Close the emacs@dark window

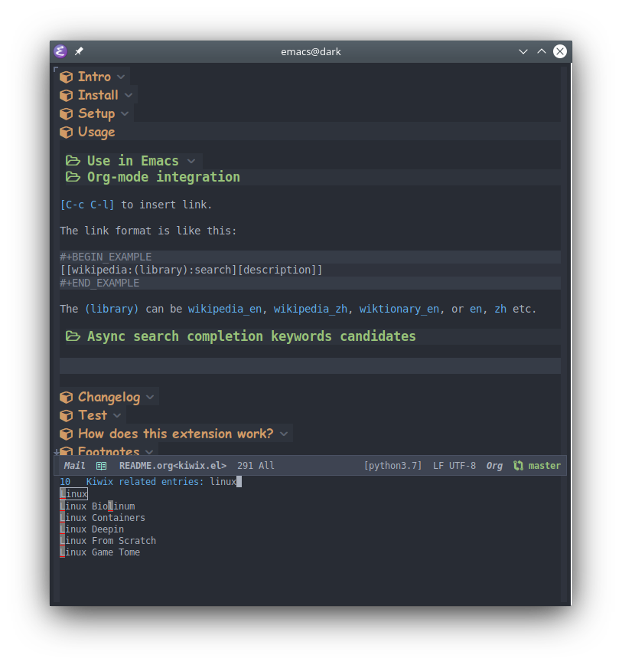[560, 52]
